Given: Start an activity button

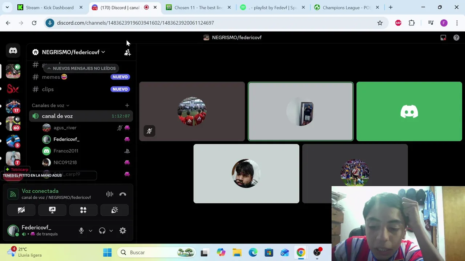Looking at the screenshot, I should click(x=83, y=210).
